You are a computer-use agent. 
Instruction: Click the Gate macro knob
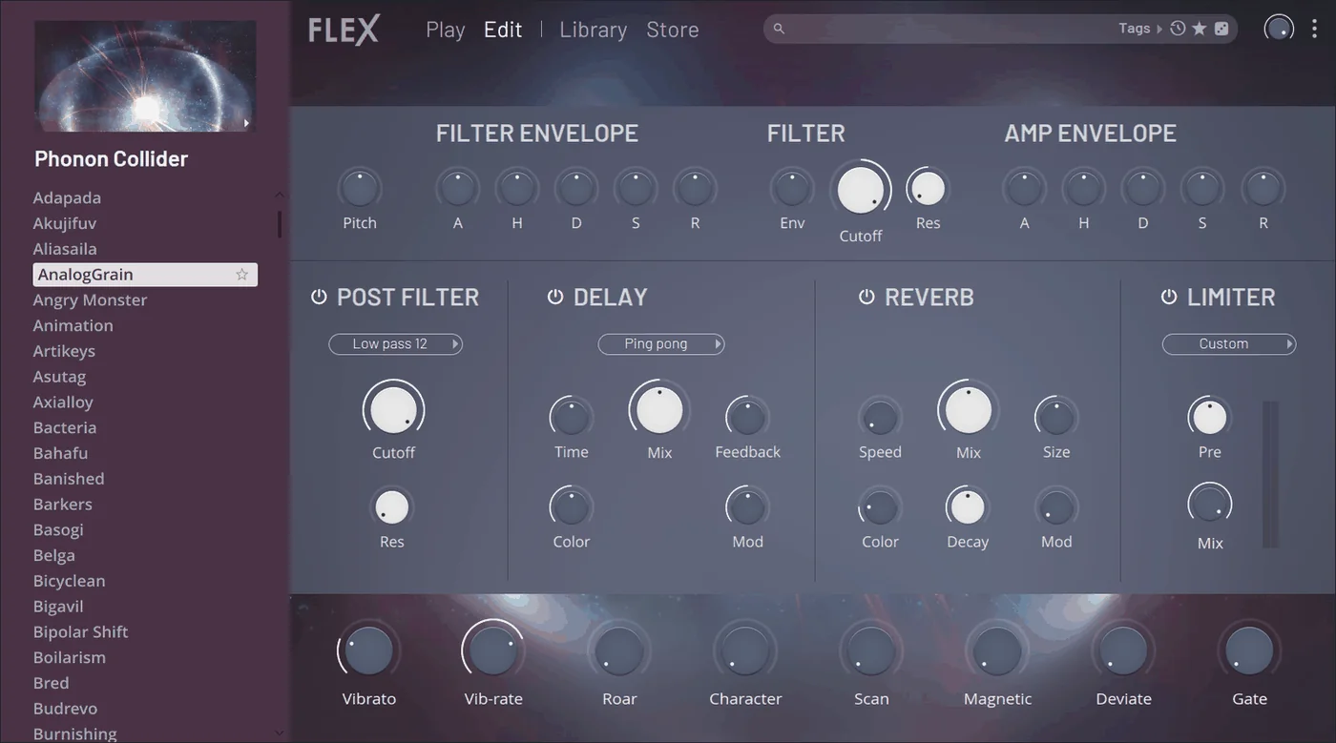1249,651
